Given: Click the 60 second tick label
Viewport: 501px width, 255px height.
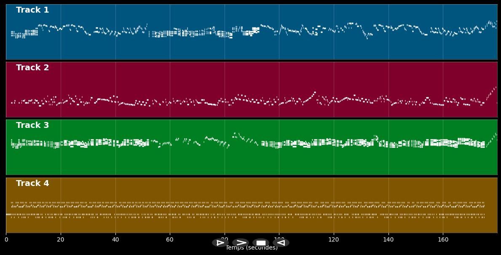Looking at the screenshot, I should [x=170, y=239].
